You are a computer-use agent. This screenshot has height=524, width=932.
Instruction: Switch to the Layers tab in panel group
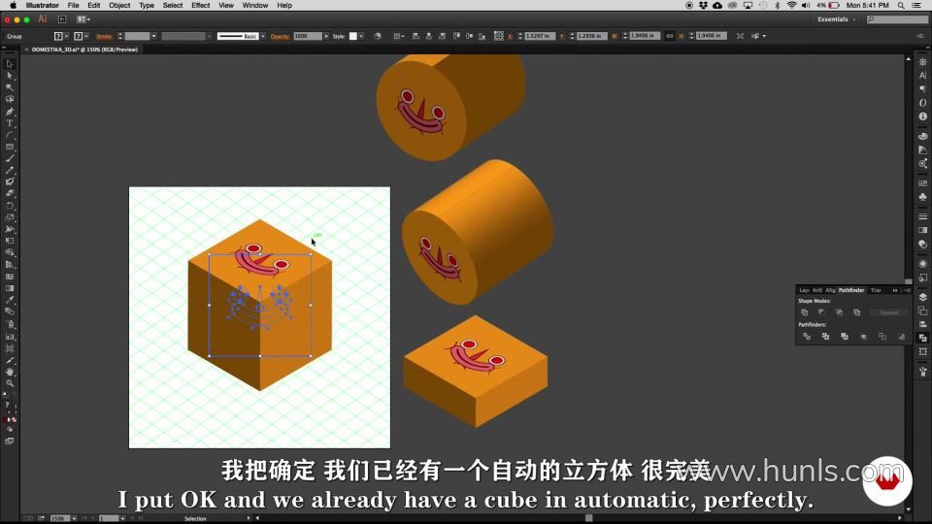coord(804,290)
